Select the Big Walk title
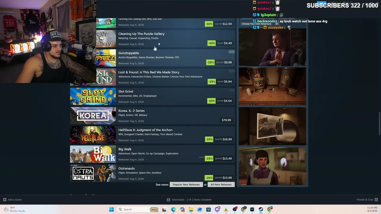 click(x=125, y=149)
